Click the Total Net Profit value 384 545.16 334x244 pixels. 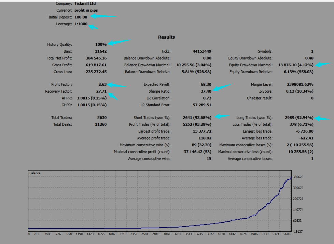click(96, 58)
